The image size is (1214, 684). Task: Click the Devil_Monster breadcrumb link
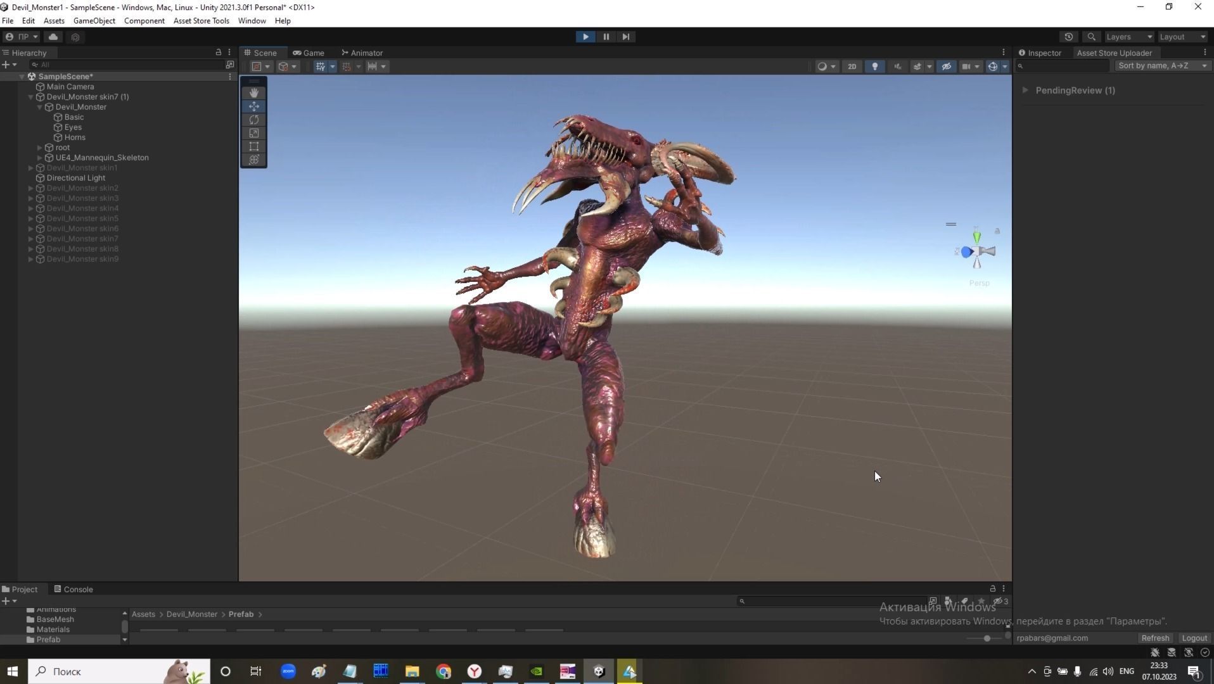click(191, 614)
